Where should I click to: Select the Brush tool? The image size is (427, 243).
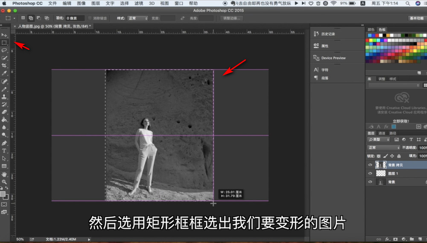[x=4, y=89]
